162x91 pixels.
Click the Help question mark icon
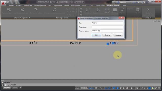click(142, 3)
